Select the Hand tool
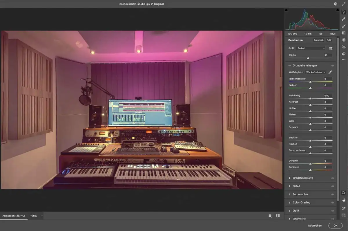Screen dimensions: 348x231 (344, 200)
